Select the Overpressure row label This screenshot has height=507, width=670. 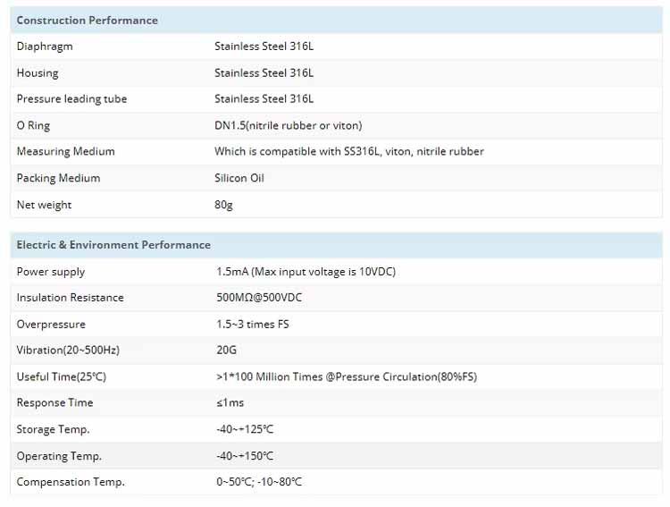(x=51, y=325)
